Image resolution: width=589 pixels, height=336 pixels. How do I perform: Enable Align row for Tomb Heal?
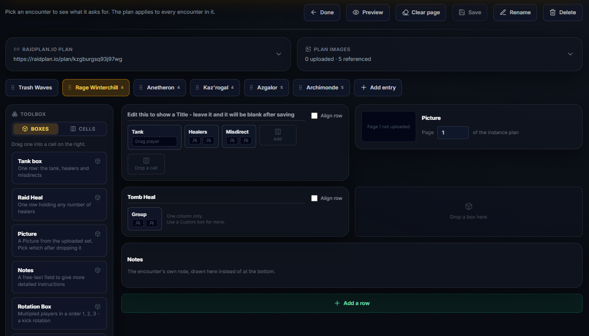(x=315, y=198)
